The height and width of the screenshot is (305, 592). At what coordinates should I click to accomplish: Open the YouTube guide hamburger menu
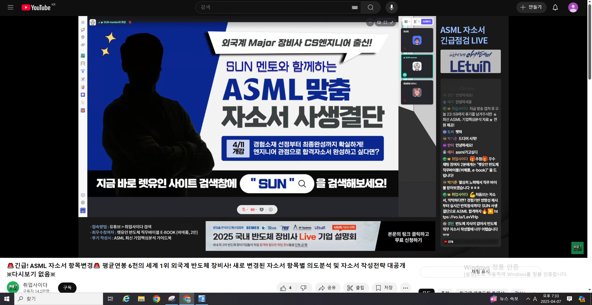click(x=10, y=7)
